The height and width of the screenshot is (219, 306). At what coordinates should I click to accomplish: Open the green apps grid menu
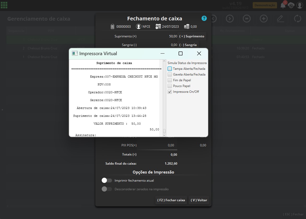tap(4, 5)
